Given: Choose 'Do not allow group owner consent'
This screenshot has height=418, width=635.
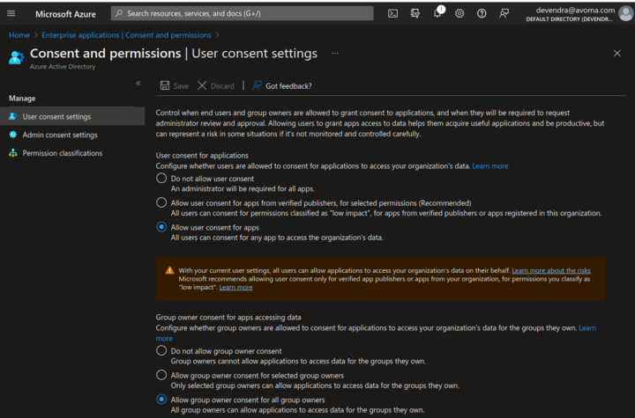Looking at the screenshot, I should pyautogui.click(x=161, y=350).
